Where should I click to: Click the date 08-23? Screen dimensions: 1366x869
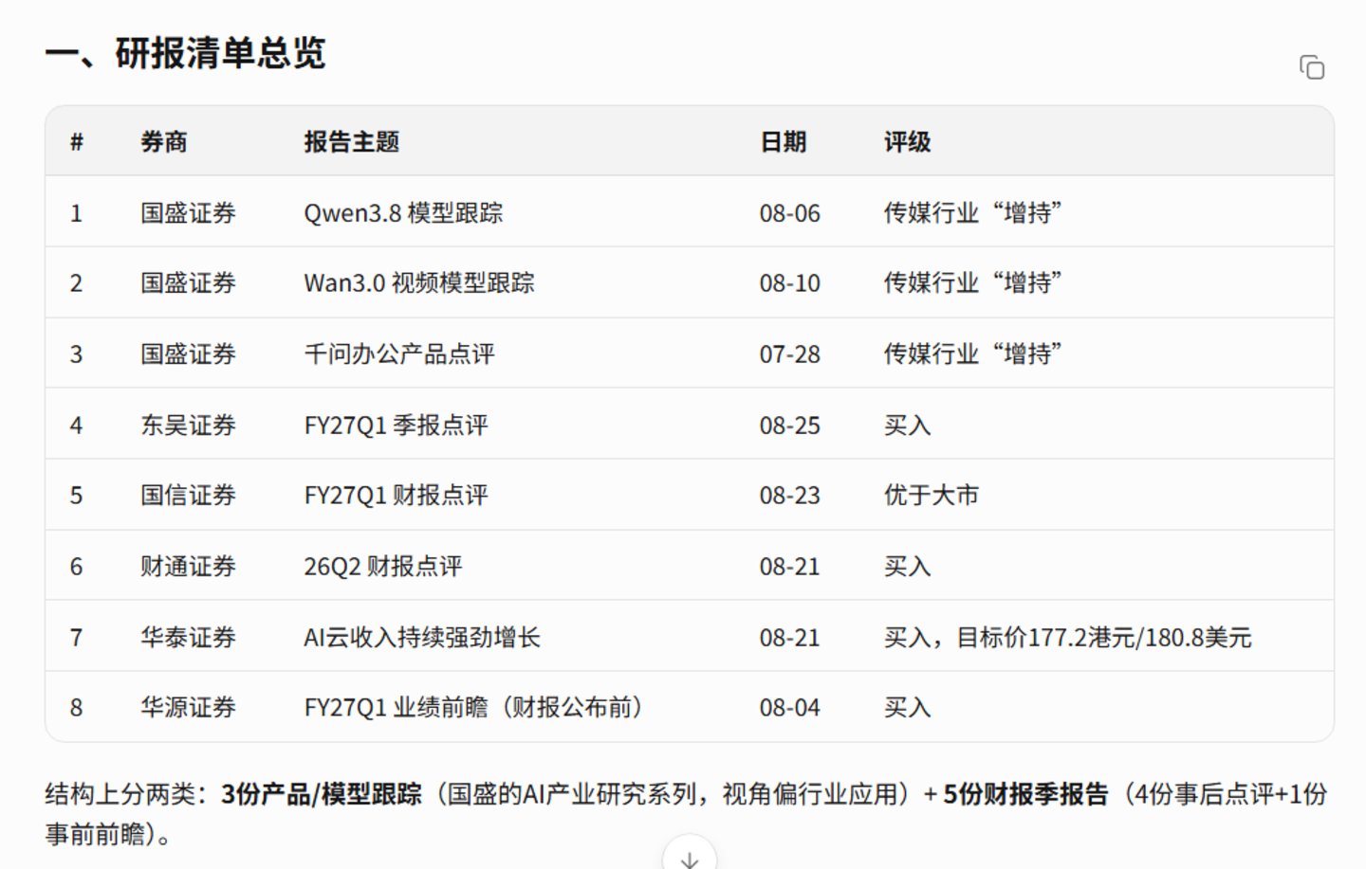coord(789,496)
